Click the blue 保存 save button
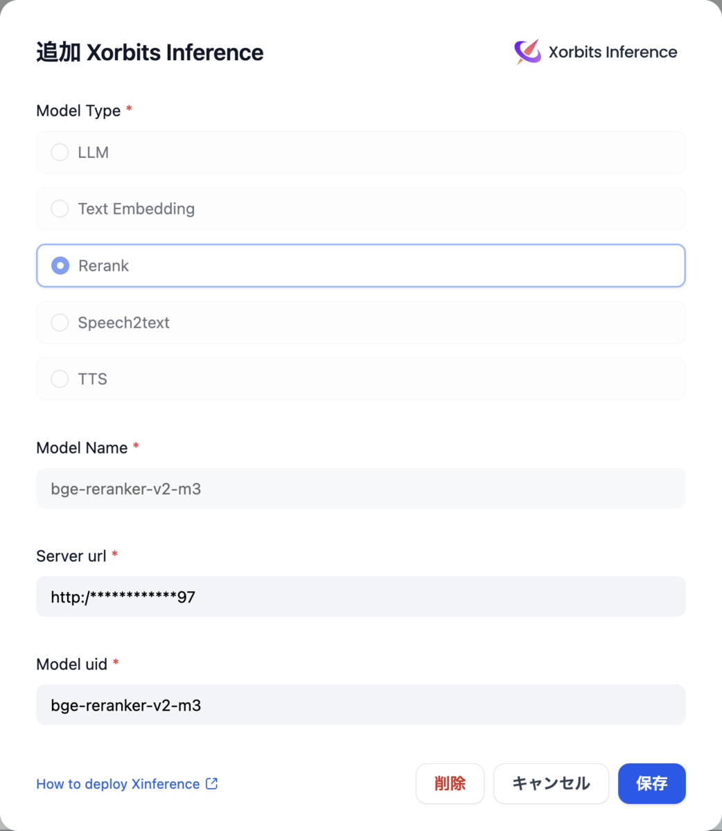Screen dimensions: 722x831 click(652, 784)
